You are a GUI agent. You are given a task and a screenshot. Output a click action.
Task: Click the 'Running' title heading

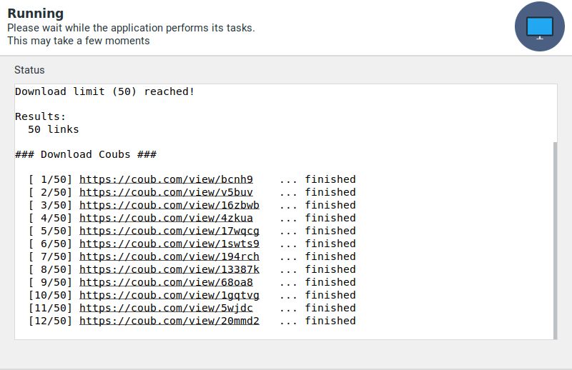coord(36,14)
